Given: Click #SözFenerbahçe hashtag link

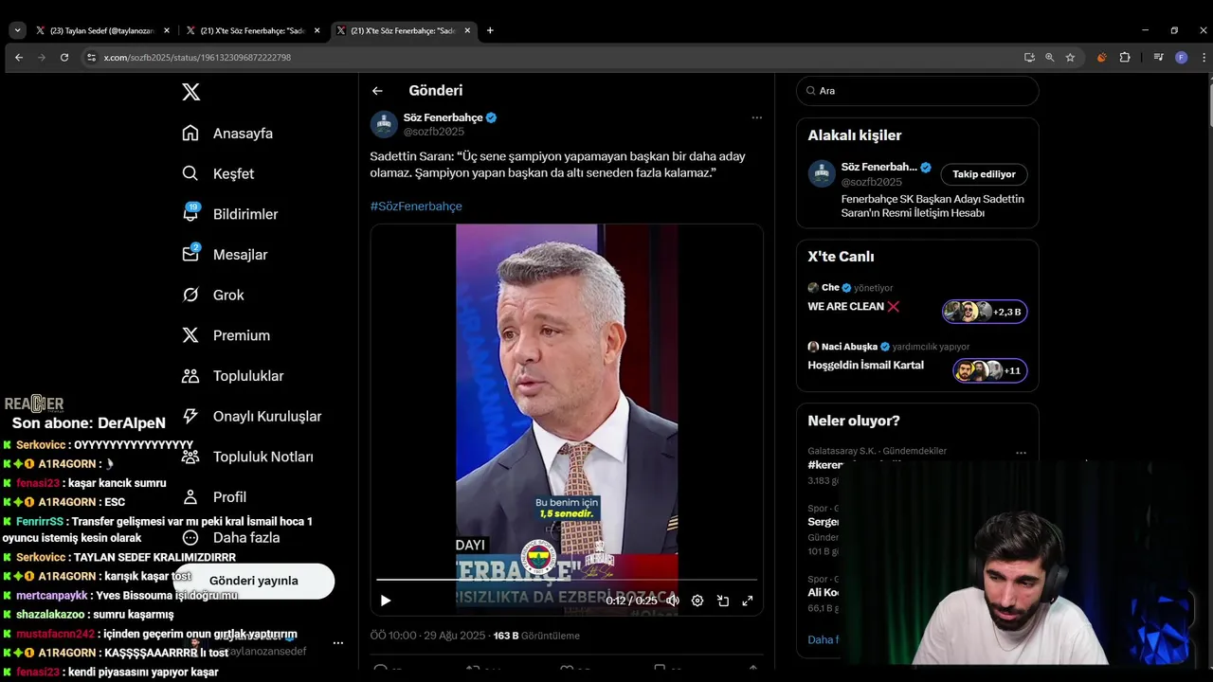Looking at the screenshot, I should [x=416, y=206].
